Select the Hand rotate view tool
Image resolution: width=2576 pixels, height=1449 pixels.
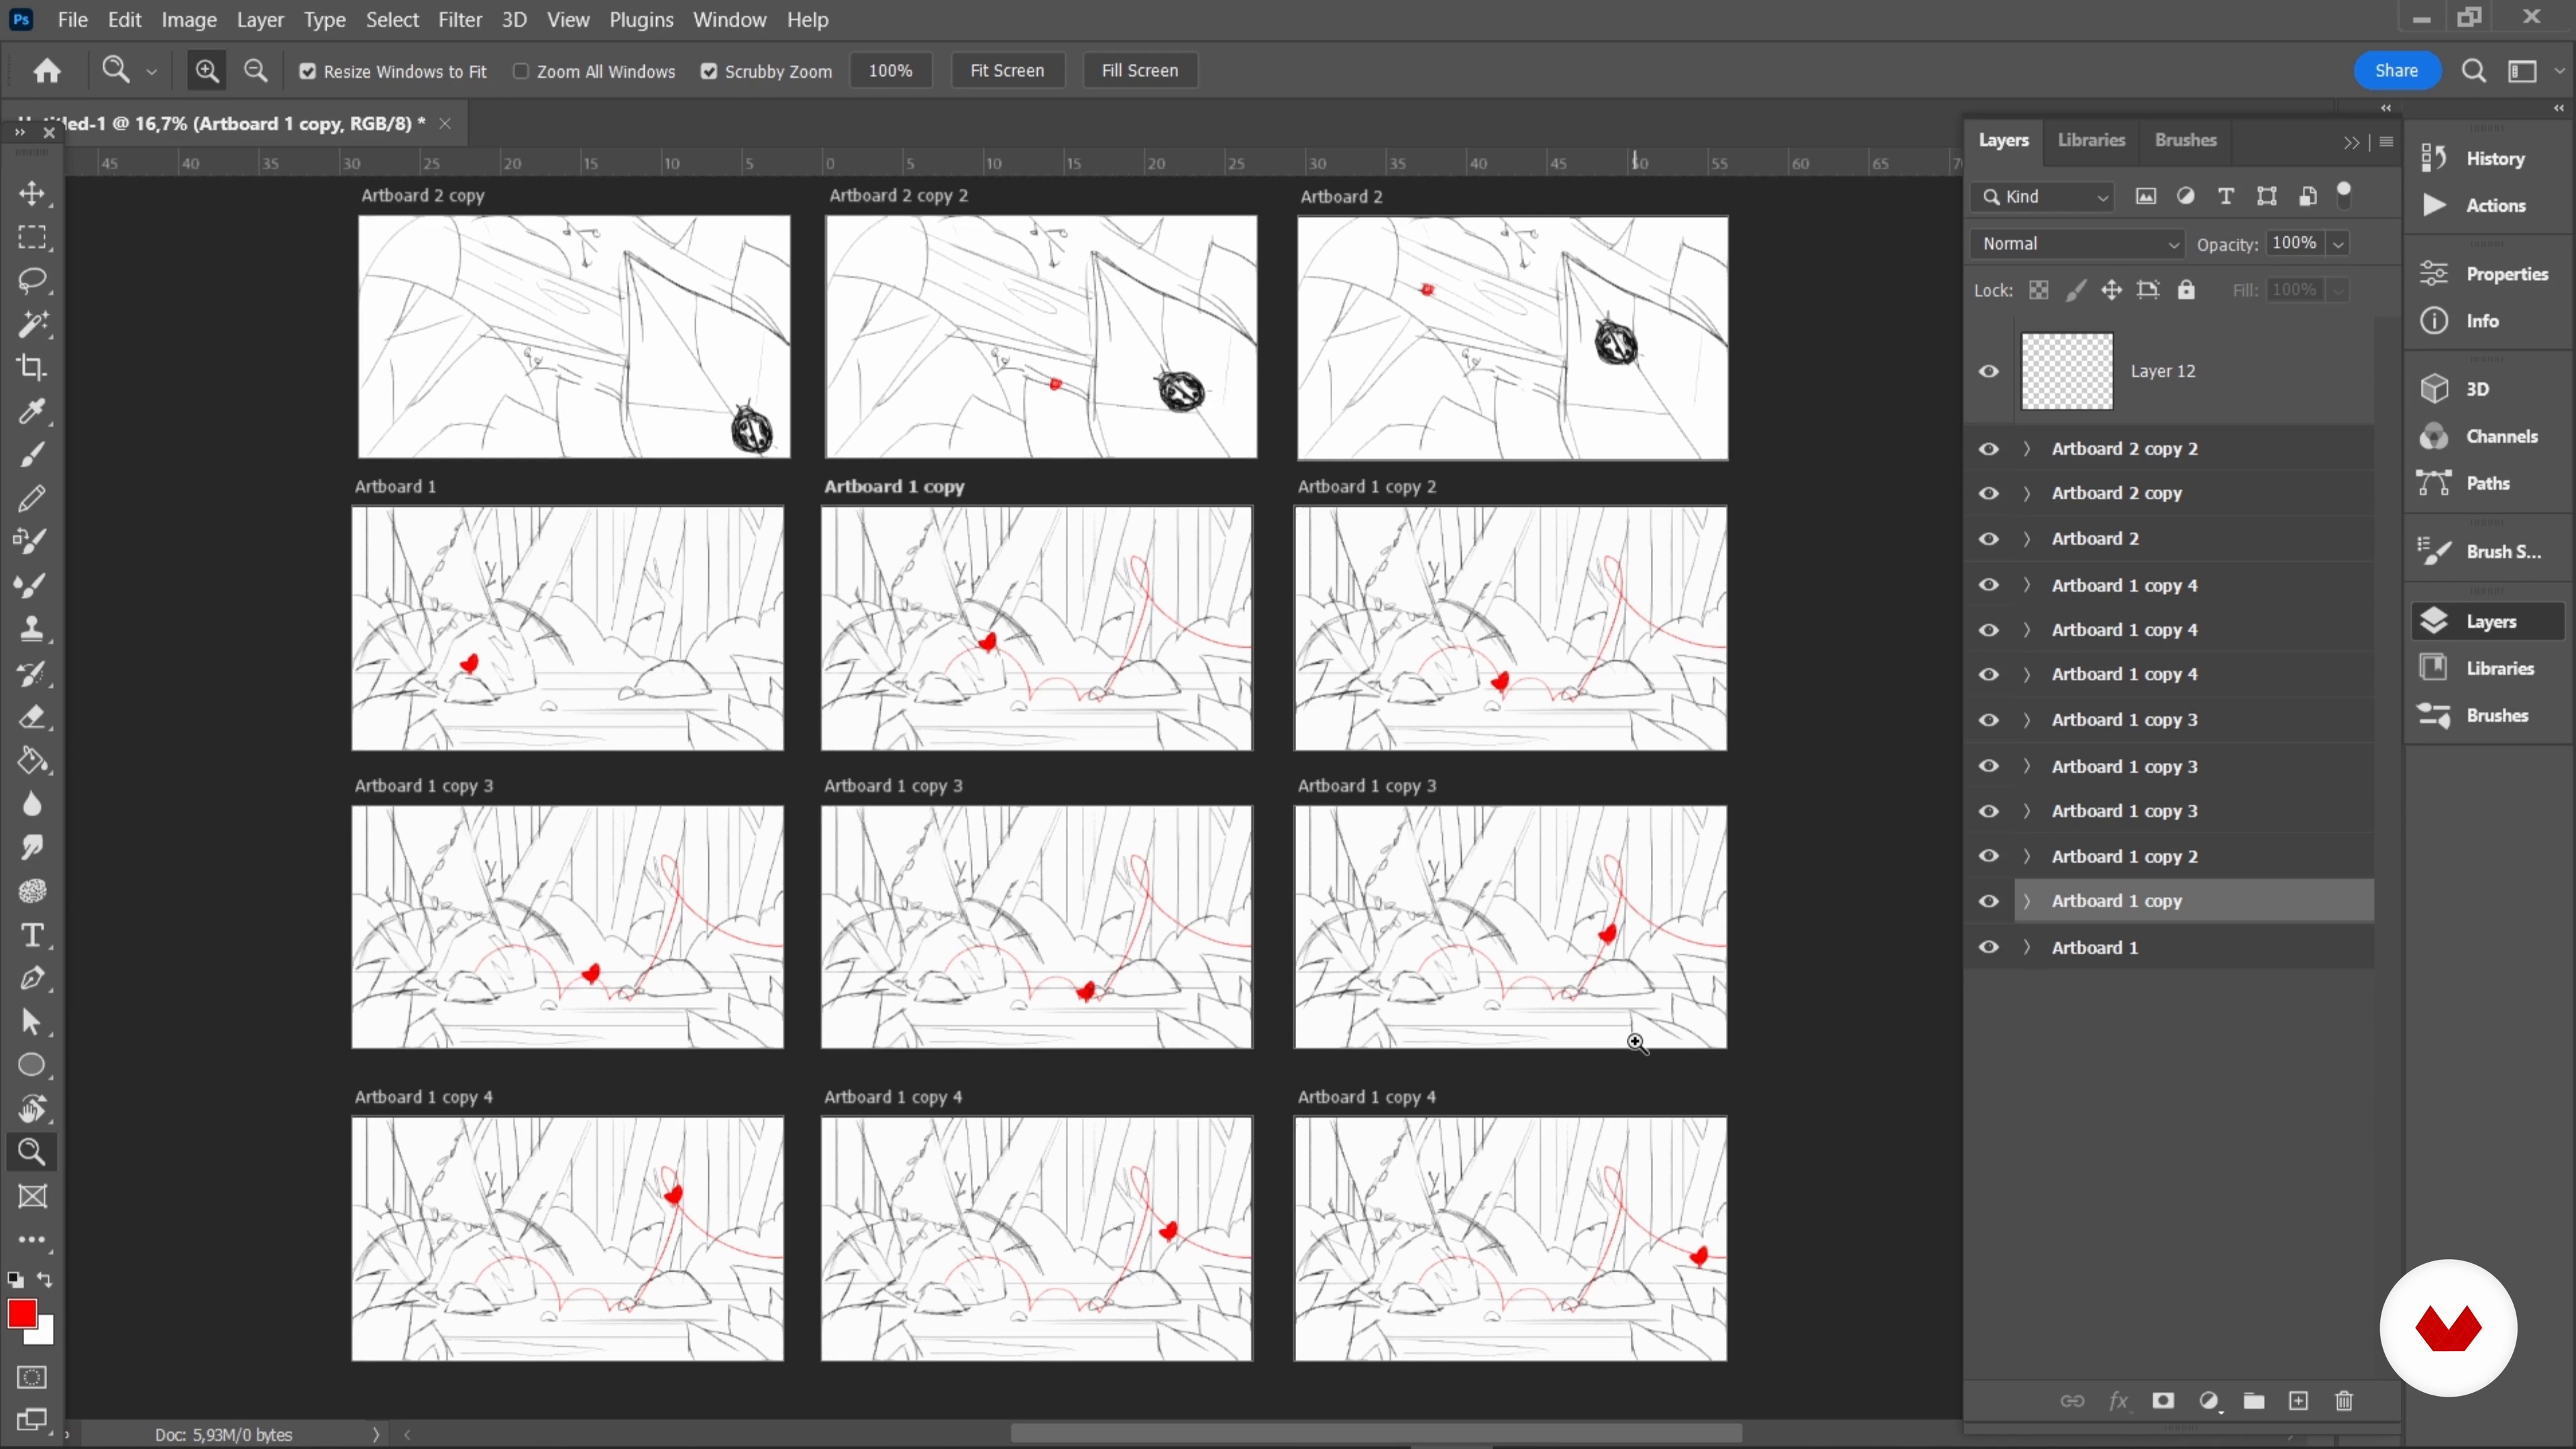[32, 1109]
